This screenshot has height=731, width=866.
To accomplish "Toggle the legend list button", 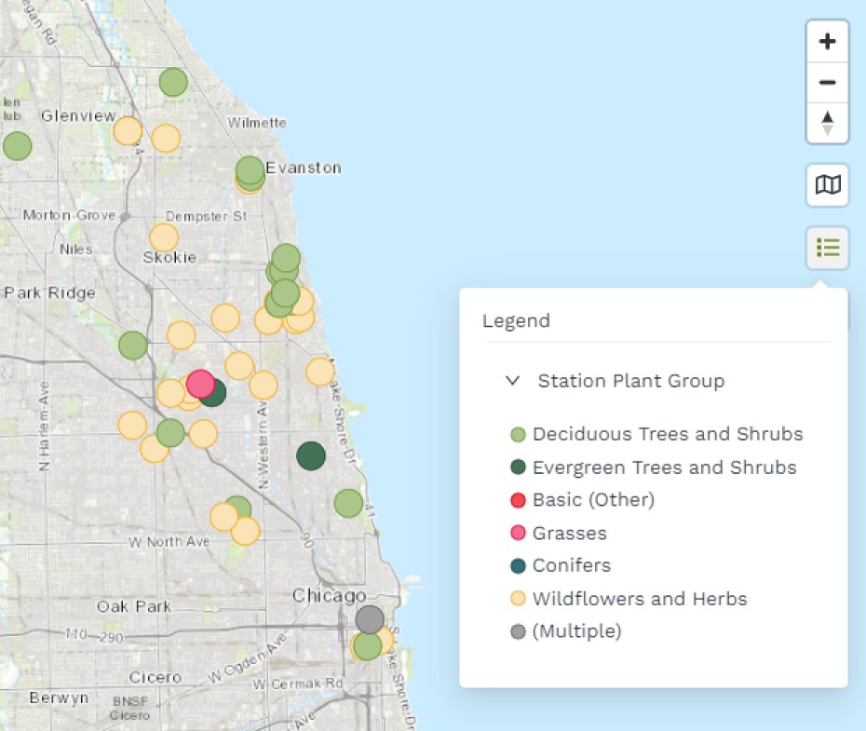I will [827, 248].
